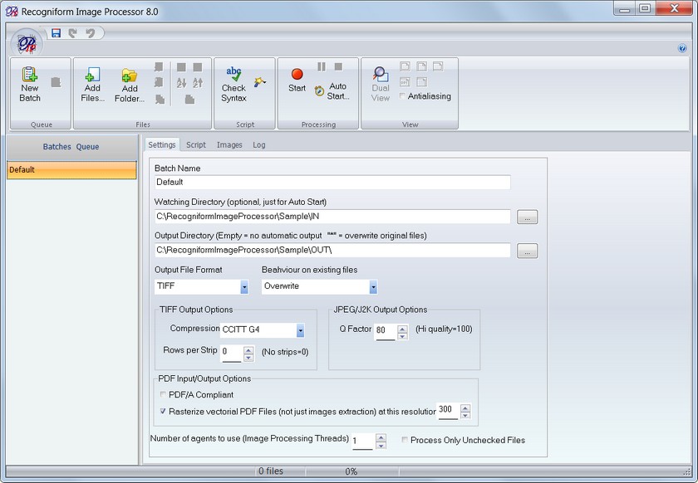
Task: Click Add Files to the batch
Action: point(92,85)
